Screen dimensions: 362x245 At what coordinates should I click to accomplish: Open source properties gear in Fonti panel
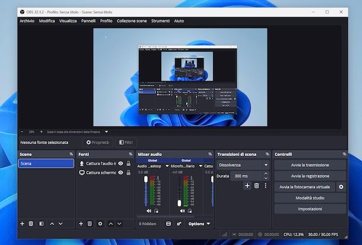100,224
